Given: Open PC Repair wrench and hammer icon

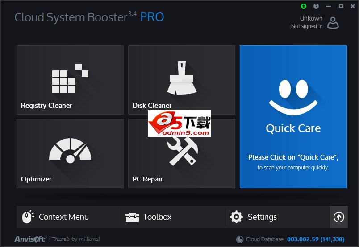Looking at the screenshot, I should [x=183, y=151].
